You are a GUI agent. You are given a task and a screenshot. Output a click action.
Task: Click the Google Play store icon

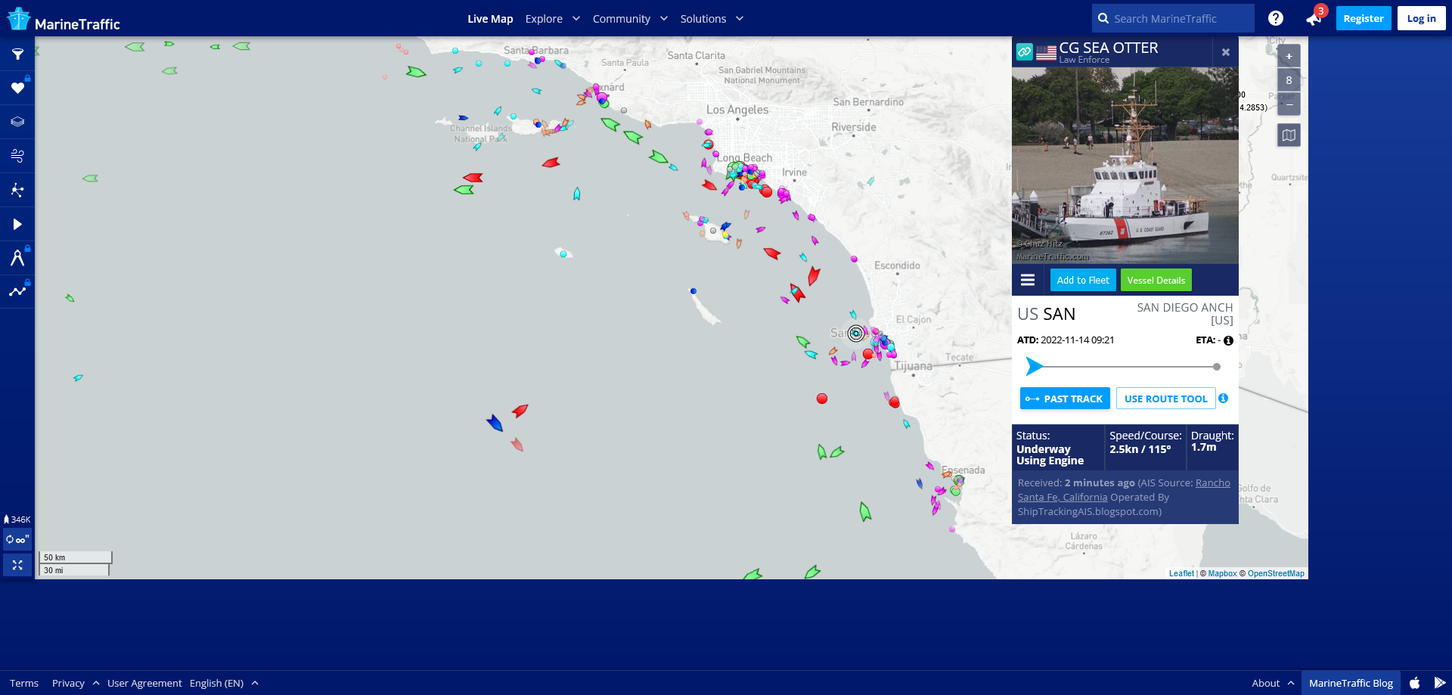tap(1440, 683)
